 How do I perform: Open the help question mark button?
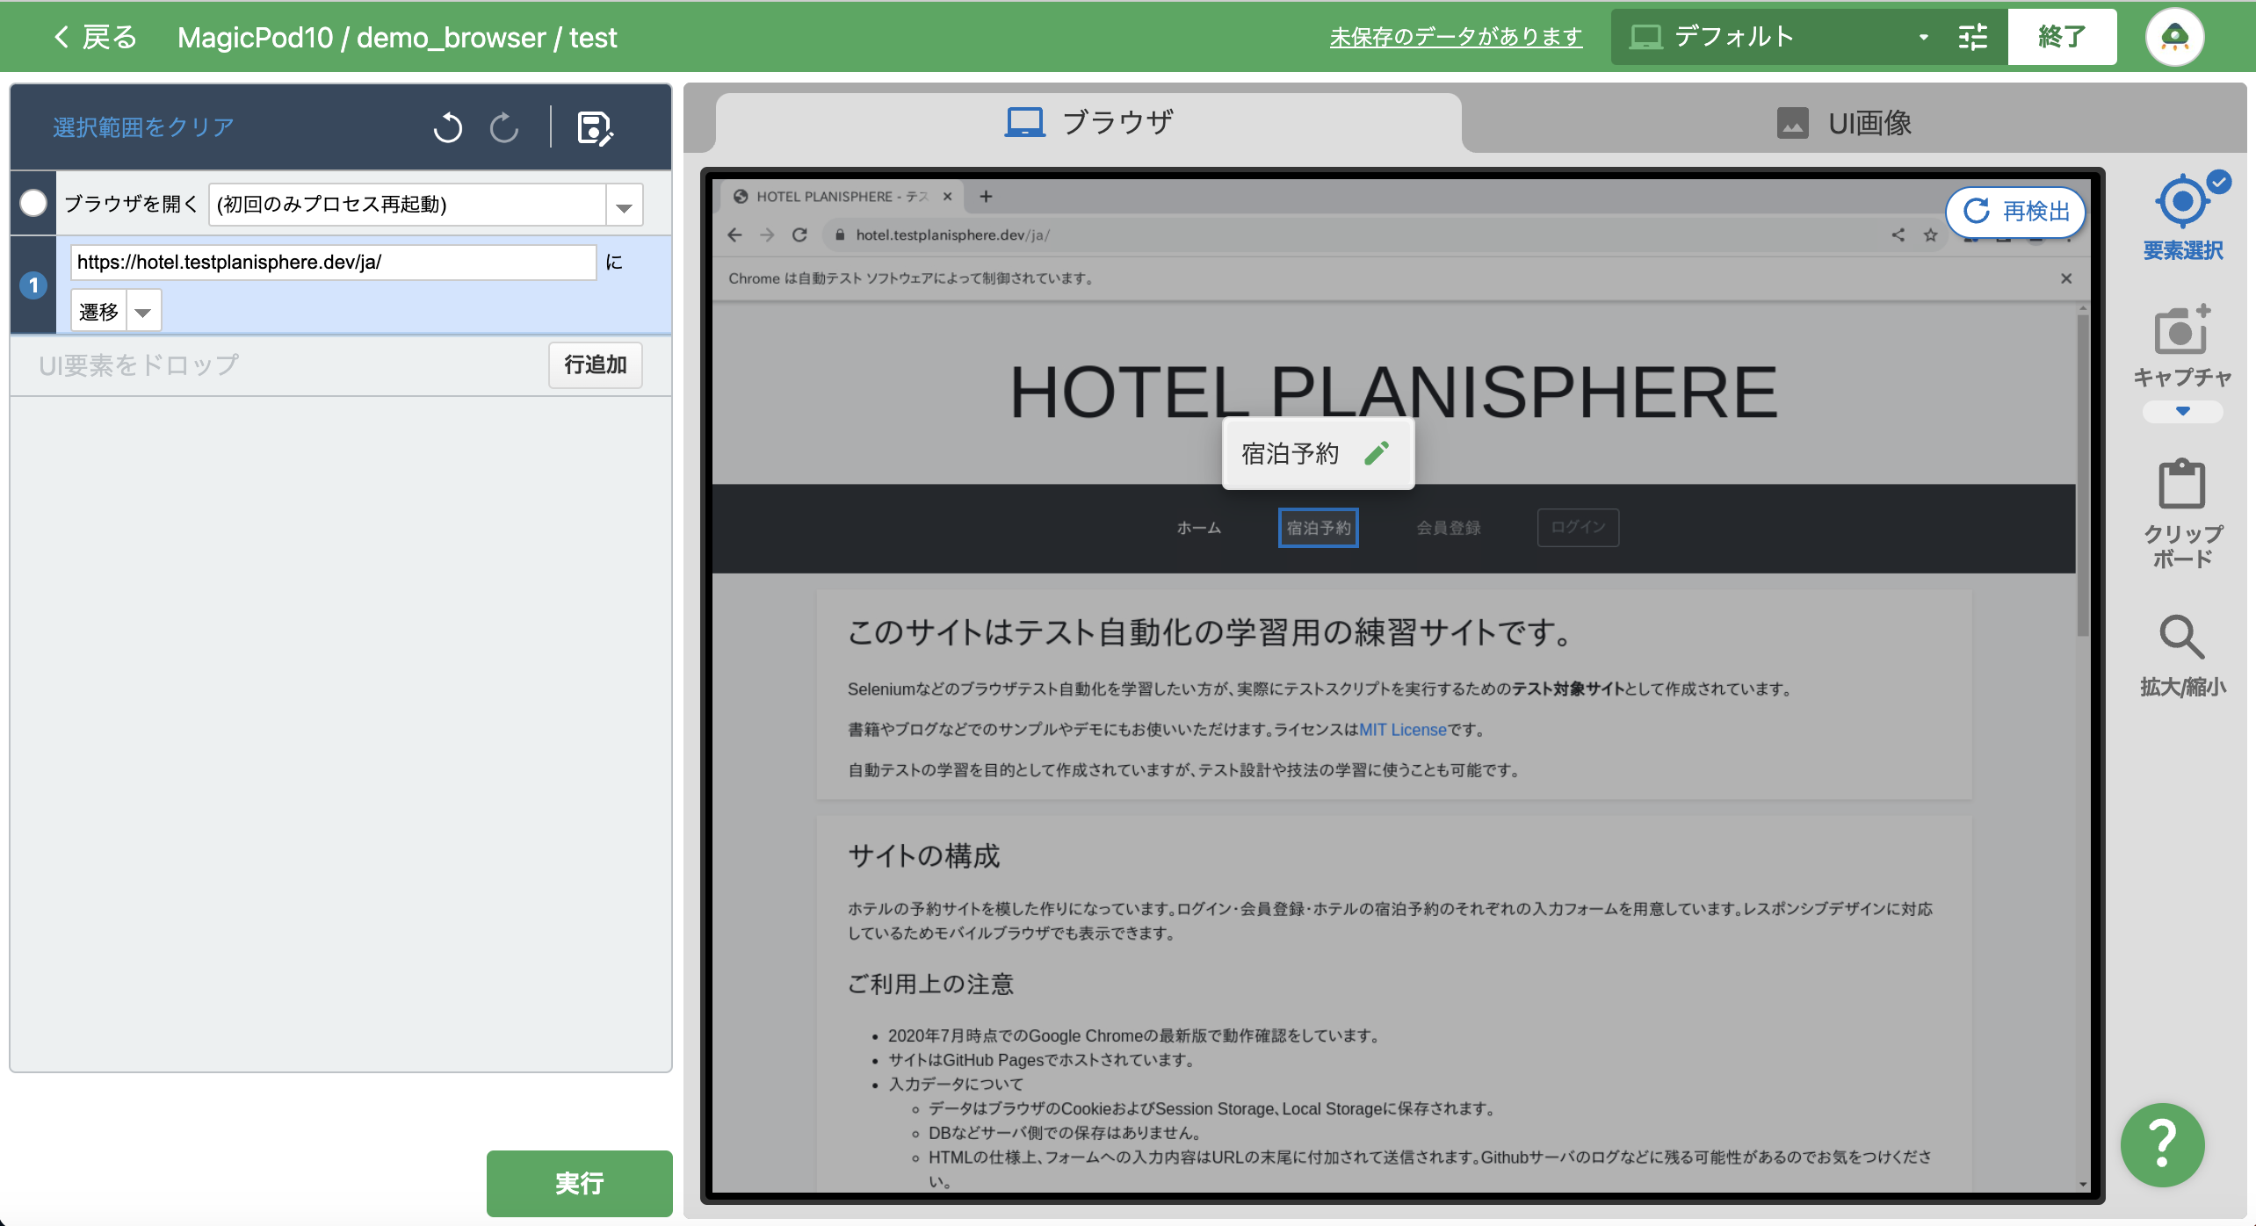[x=2162, y=1144]
